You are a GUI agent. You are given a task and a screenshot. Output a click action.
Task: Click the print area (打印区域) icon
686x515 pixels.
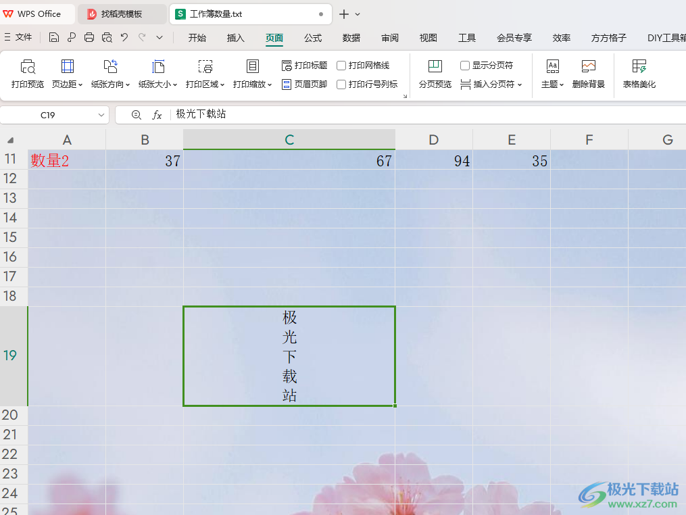[x=205, y=66]
